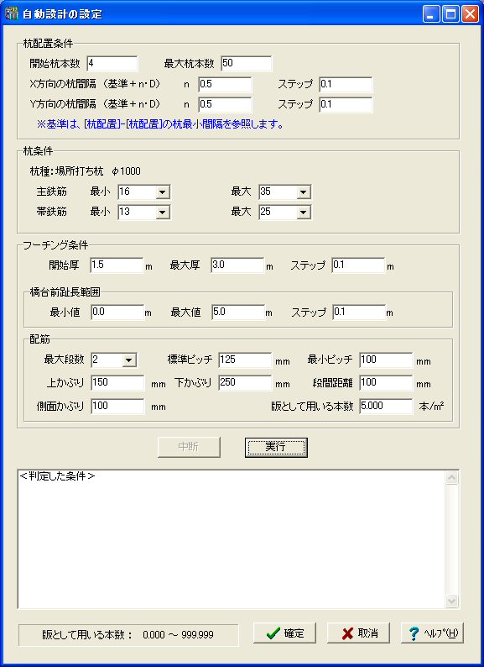Viewport: 484px width, 667px height.
Task: Open help with the question mark ヘルプ button
Action: pyautogui.click(x=432, y=633)
